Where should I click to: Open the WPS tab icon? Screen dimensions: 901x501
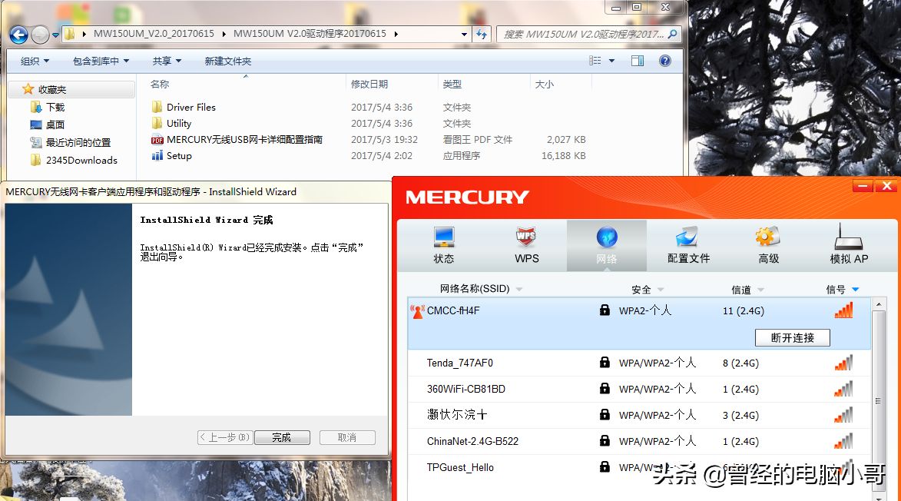click(526, 237)
